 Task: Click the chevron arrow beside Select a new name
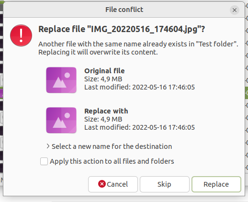pos(48,146)
